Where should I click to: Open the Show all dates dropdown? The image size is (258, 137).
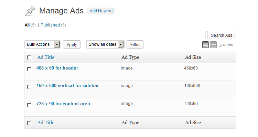pyautogui.click(x=105, y=44)
